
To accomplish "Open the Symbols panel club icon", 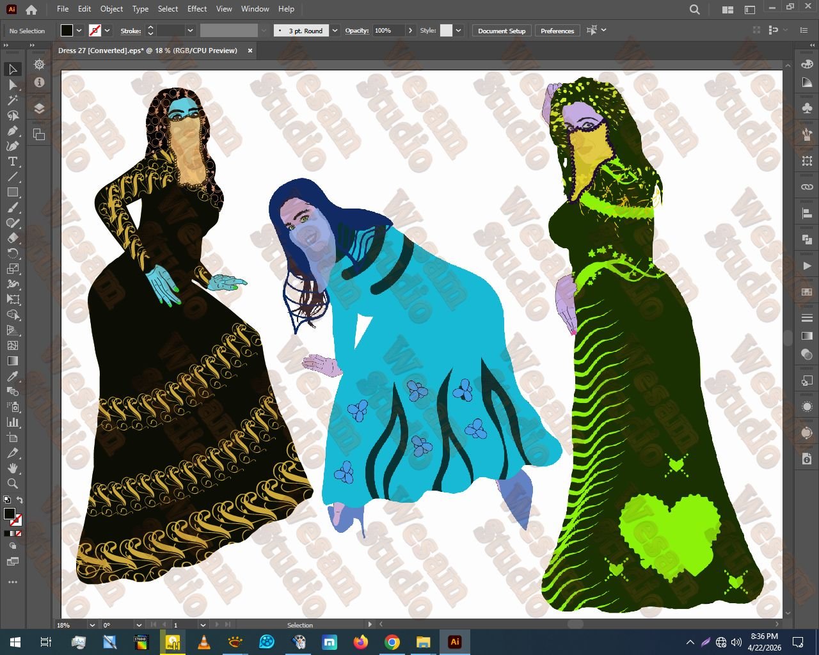I will pos(807,108).
